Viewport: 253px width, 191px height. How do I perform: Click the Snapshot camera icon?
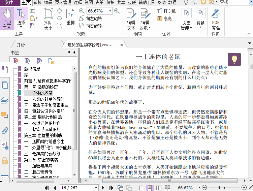coord(32,11)
